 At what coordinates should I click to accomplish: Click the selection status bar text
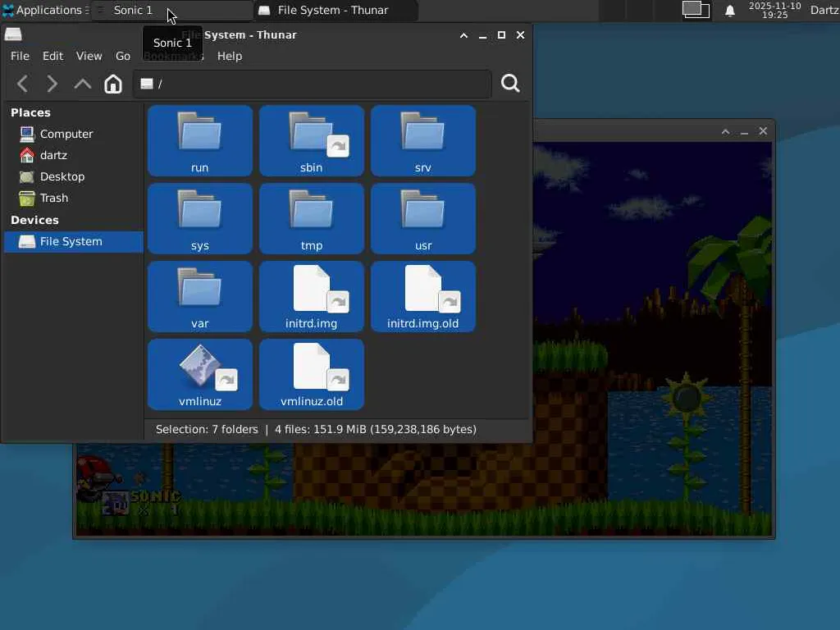click(316, 430)
